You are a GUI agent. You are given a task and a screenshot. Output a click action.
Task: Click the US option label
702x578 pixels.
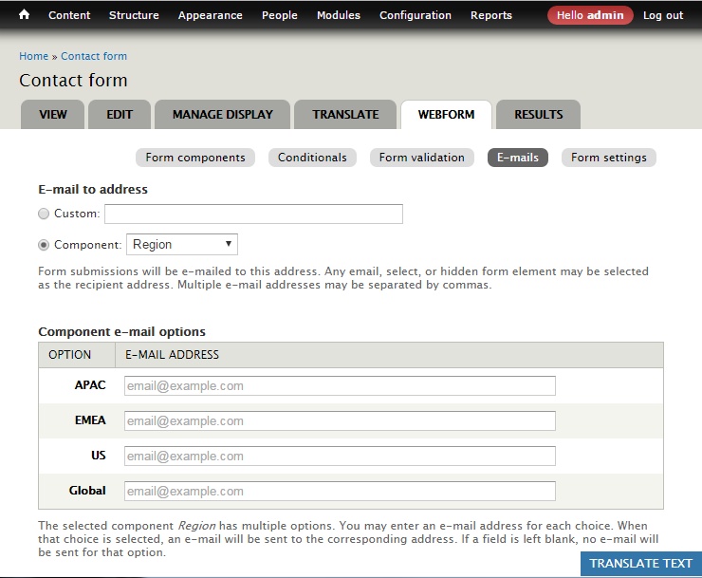point(99,456)
